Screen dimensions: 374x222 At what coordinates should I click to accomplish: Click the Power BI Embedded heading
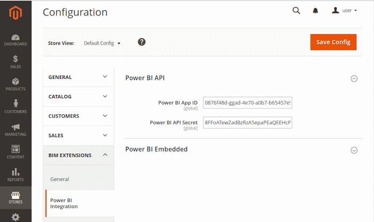[x=157, y=149]
